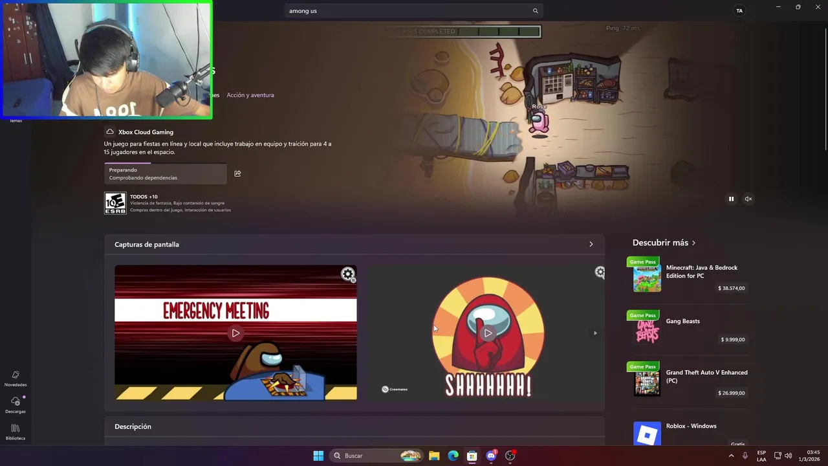Click the Minecraft price $ 38.574,00
Image resolution: width=828 pixels, height=466 pixels.
click(x=731, y=288)
